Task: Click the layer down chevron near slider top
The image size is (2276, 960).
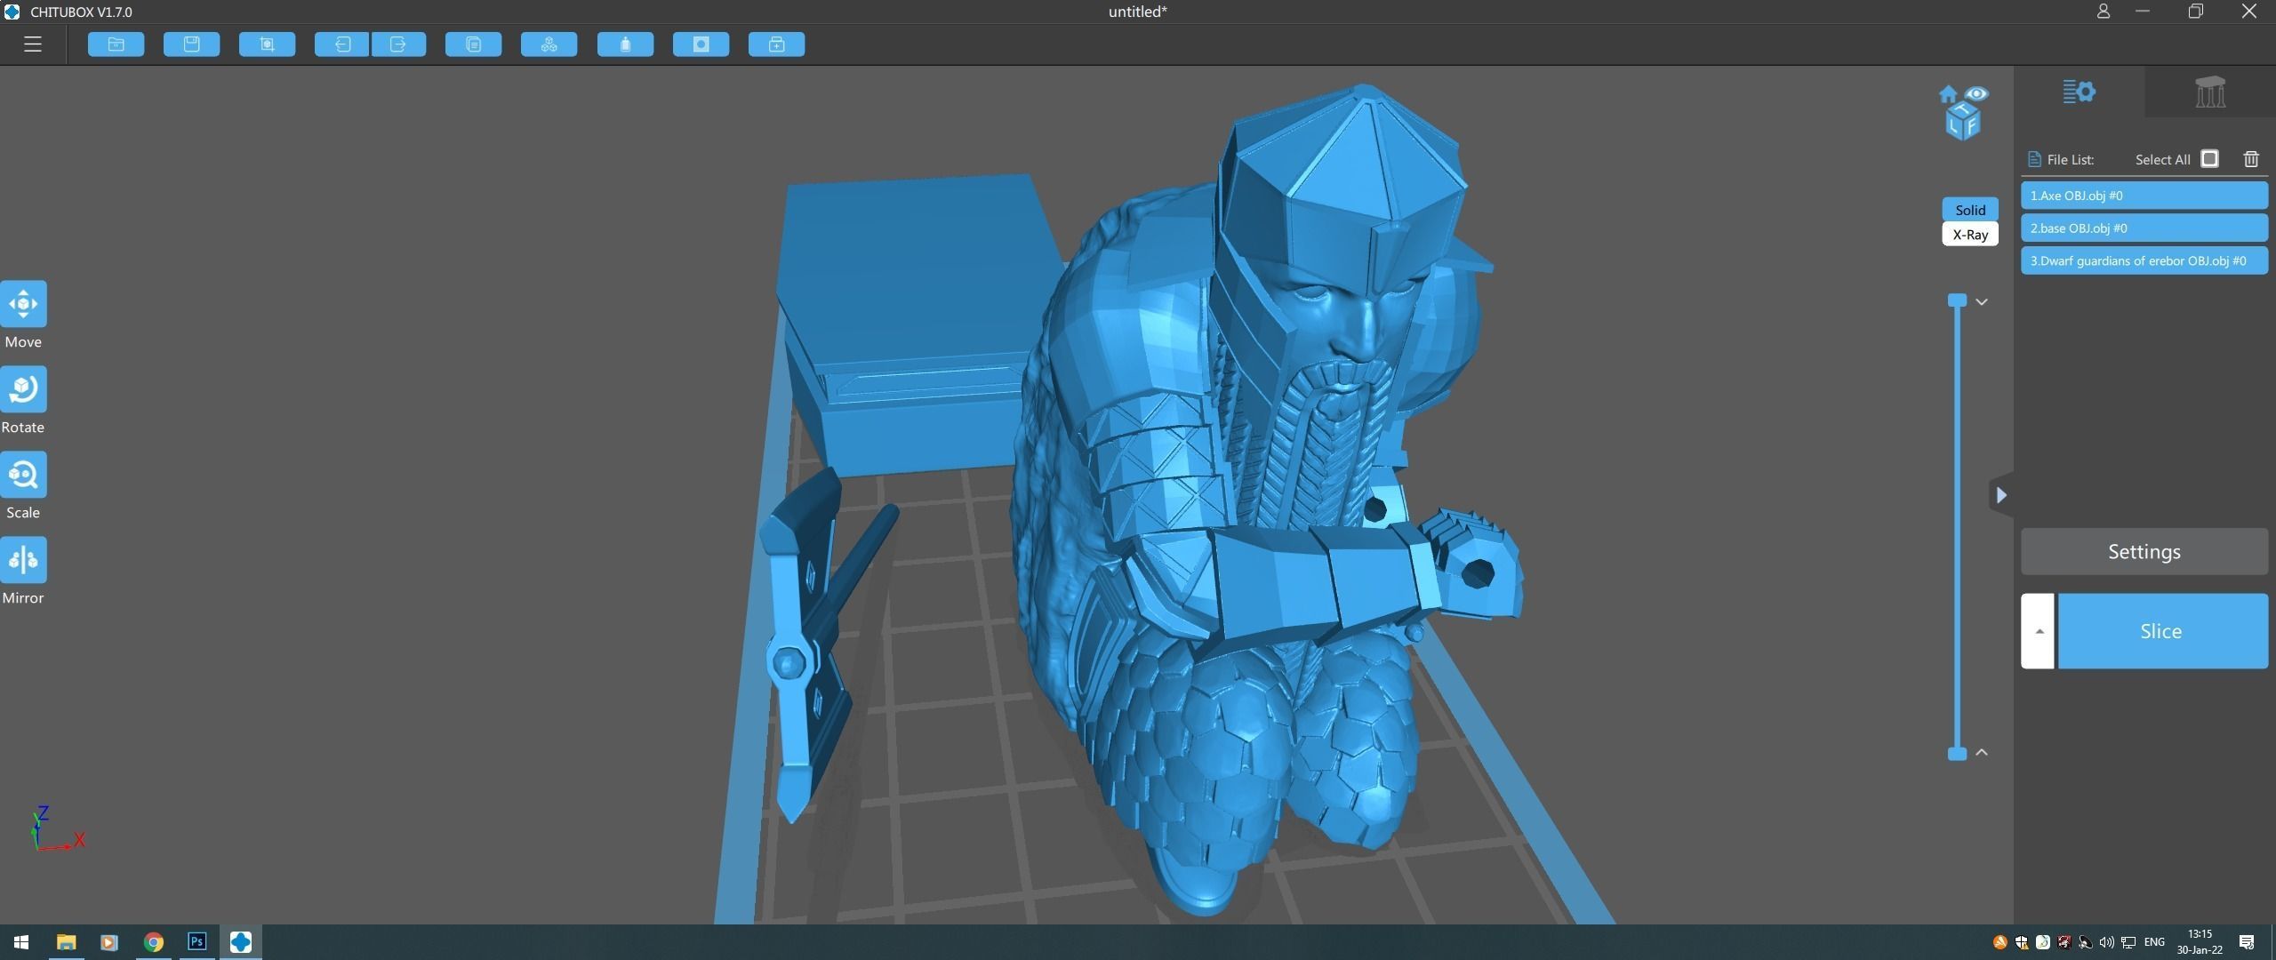Action: point(1982,302)
